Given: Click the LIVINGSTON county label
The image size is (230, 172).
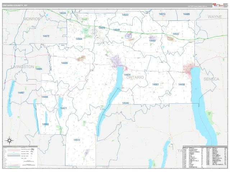Looking at the screenshot, I should click(x=23, y=67).
